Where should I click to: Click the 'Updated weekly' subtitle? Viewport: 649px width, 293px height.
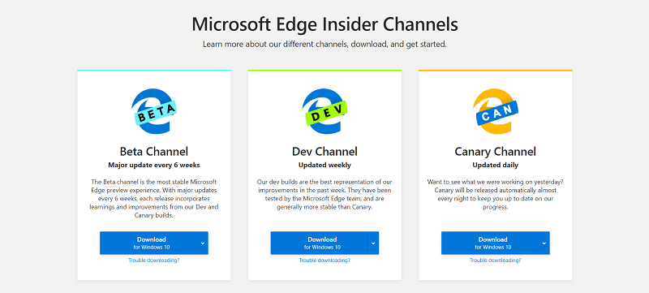[x=324, y=165]
